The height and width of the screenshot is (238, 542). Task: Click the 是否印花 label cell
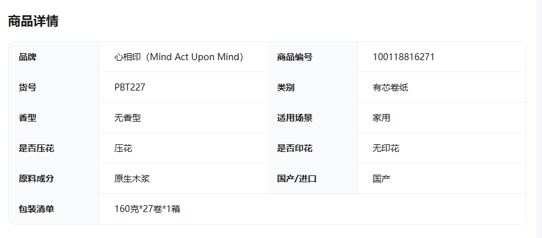[x=313, y=148]
